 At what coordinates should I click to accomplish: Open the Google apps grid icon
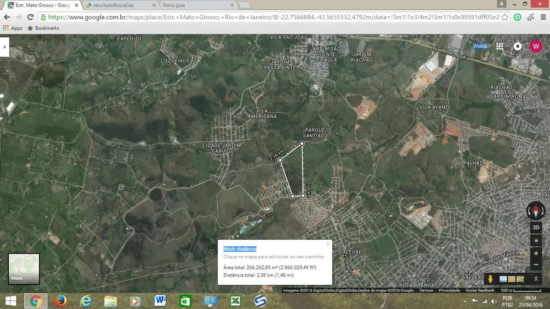(x=499, y=46)
